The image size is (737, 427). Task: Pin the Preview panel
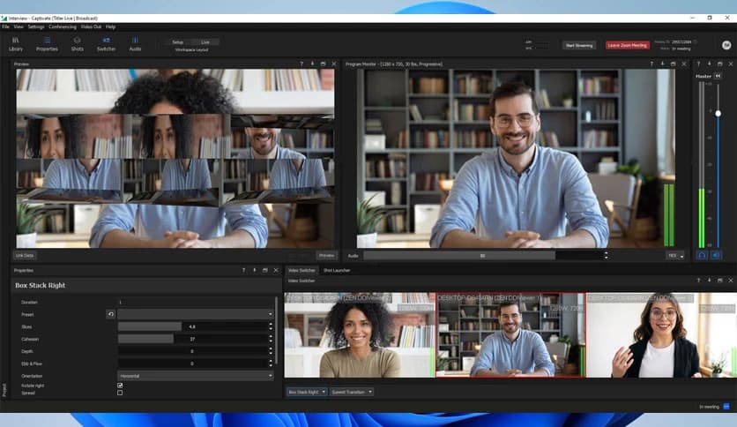coord(312,64)
